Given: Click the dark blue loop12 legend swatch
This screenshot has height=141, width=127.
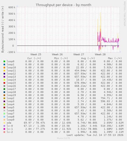Looking at the screenshot, I should (x=4, y=74).
